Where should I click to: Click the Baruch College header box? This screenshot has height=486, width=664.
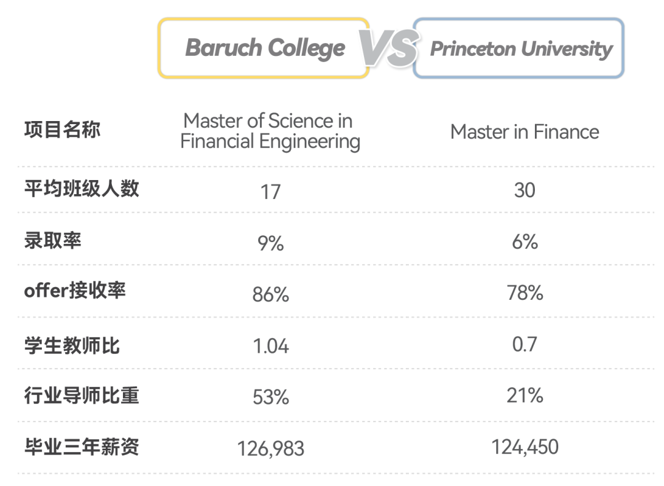coord(264,48)
